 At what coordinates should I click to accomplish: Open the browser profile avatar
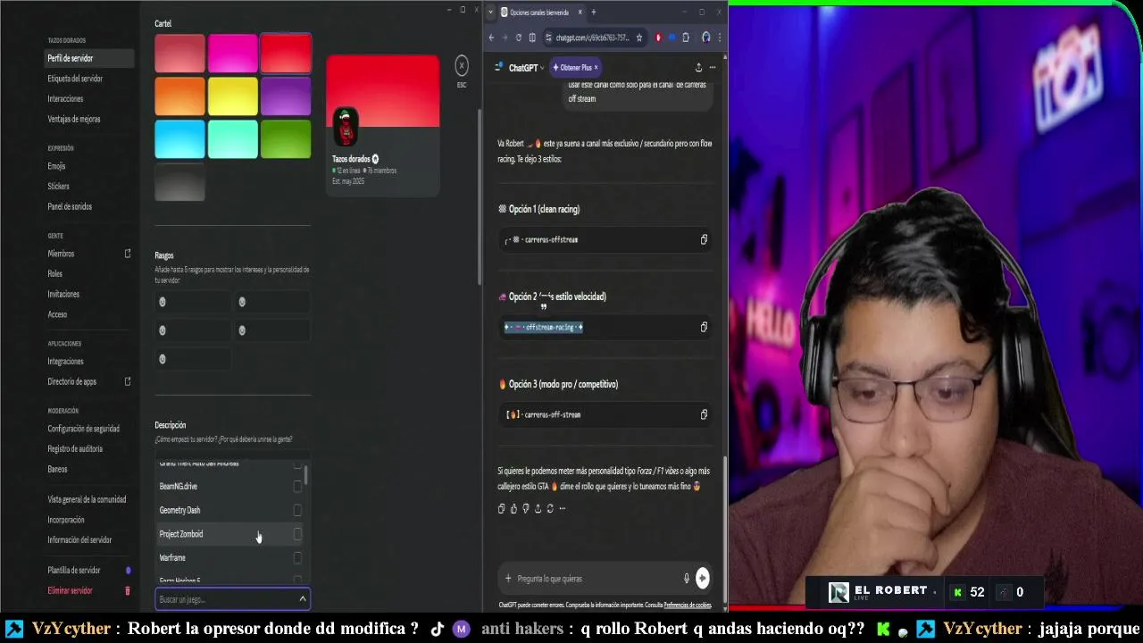pyautogui.click(x=706, y=38)
